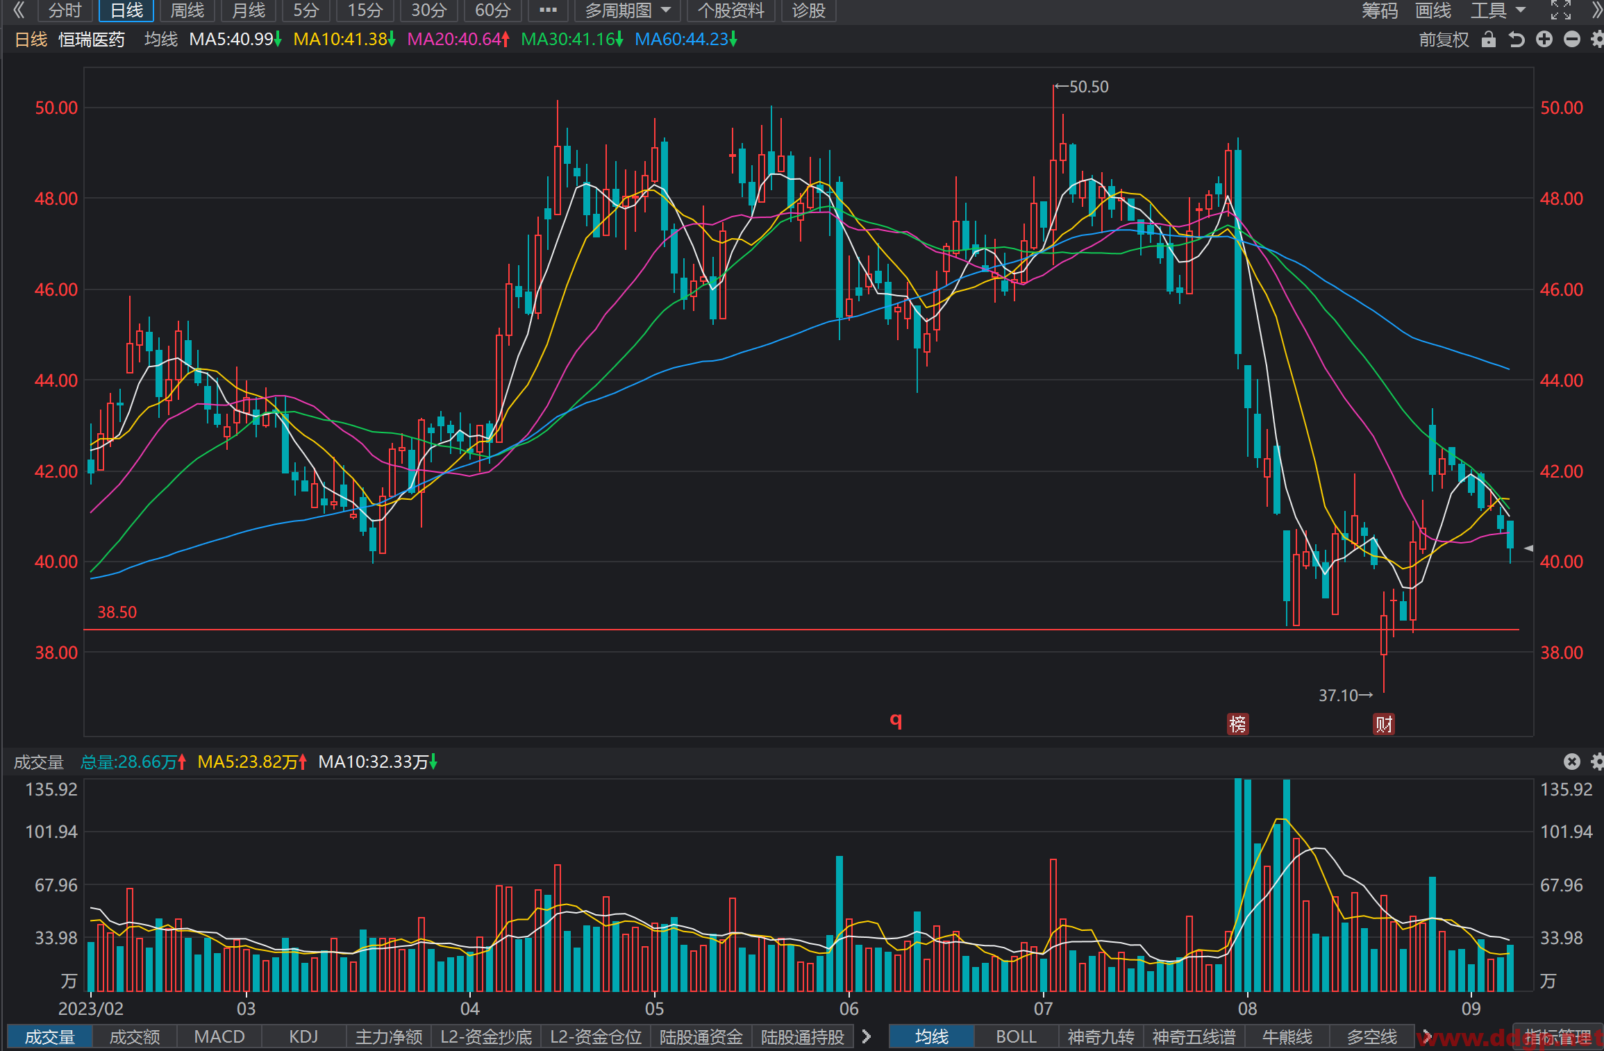Collapse left panel with double chevron
Screen dimensions: 1604x1051
(18, 10)
